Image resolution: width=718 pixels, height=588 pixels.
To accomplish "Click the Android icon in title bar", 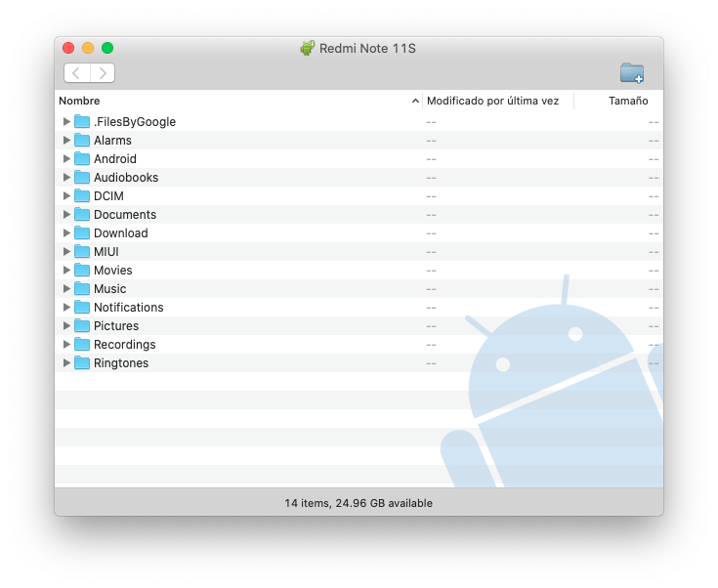I will click(x=308, y=48).
